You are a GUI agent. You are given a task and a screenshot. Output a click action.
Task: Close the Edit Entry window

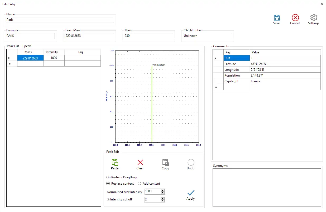tap(322, 4)
